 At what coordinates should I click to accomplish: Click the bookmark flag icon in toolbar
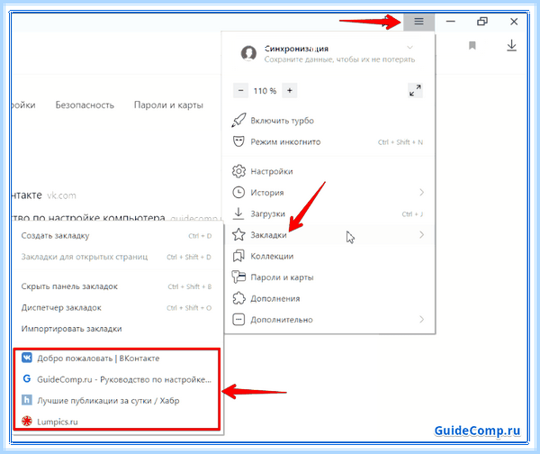pos(472,46)
